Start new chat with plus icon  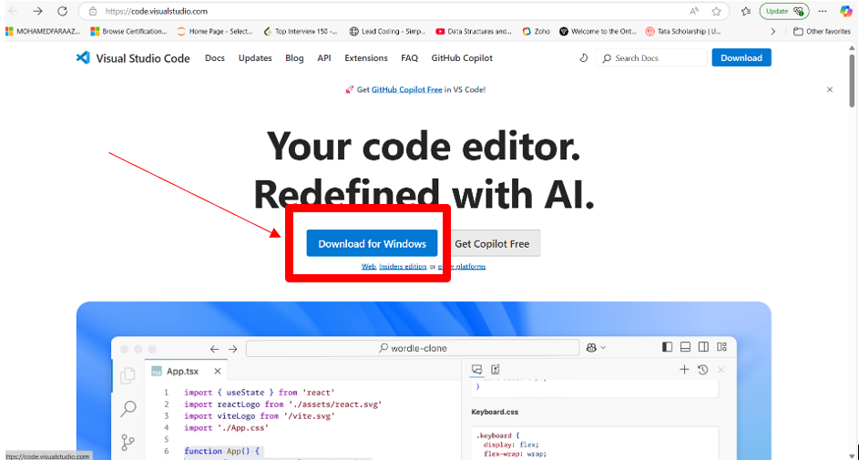point(684,370)
